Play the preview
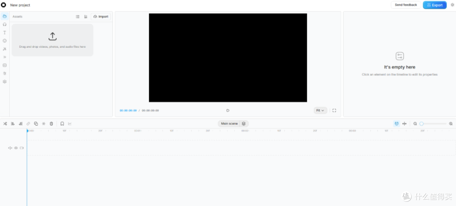 tap(228, 111)
